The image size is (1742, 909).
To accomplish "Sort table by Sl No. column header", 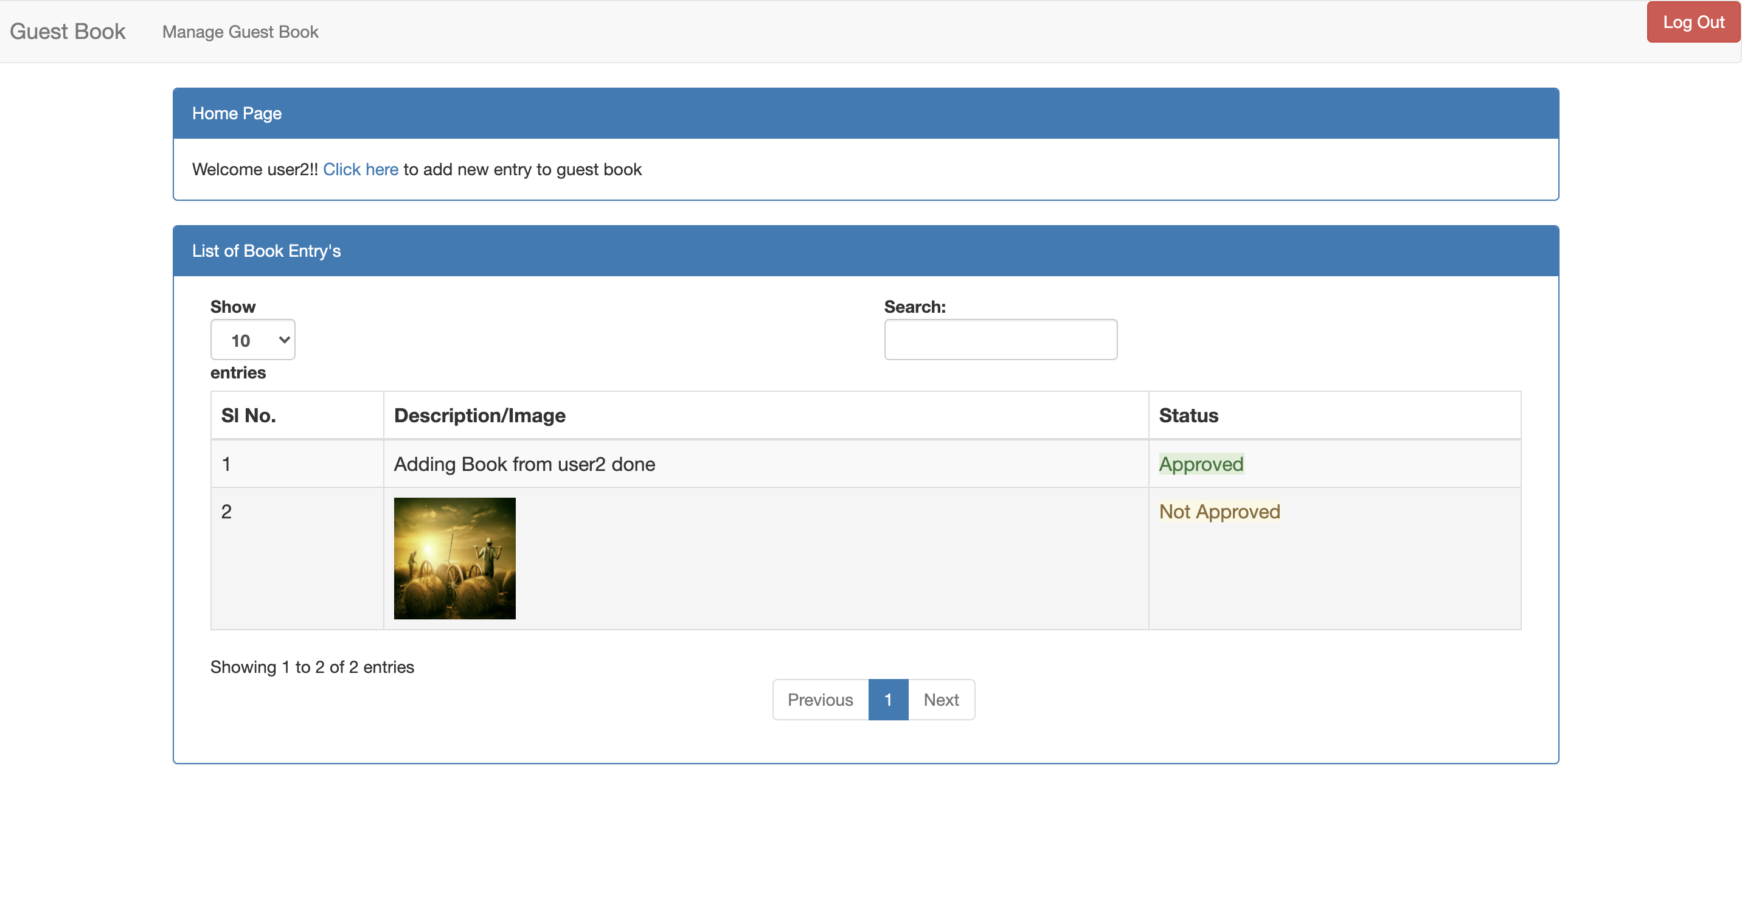I will (248, 416).
